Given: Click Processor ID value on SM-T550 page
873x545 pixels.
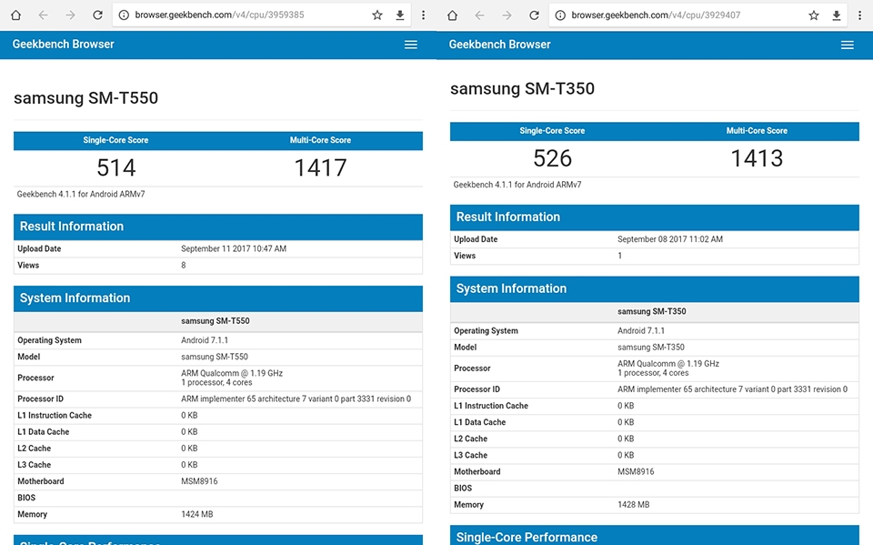Looking at the screenshot, I should [x=296, y=399].
